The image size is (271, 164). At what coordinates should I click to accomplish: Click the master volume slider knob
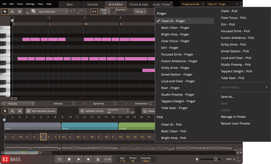pos(216,159)
